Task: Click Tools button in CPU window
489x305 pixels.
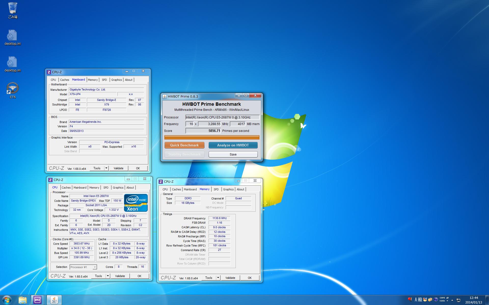Action: tap(99, 276)
